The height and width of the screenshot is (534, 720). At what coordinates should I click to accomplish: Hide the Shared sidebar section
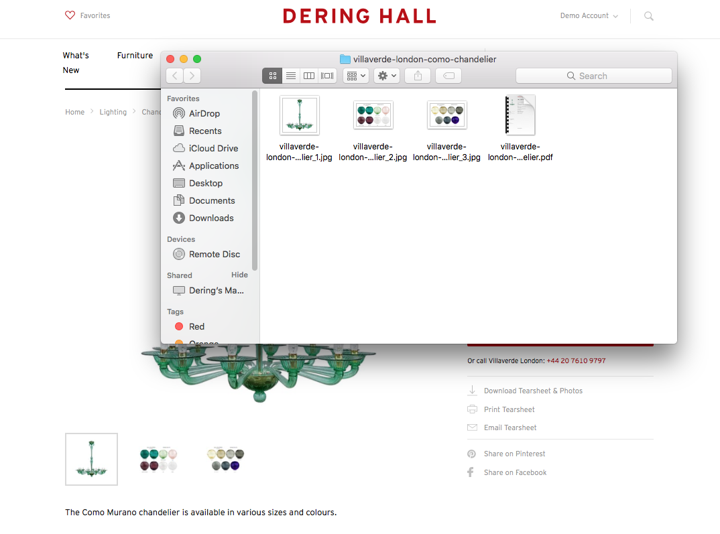coord(239,275)
